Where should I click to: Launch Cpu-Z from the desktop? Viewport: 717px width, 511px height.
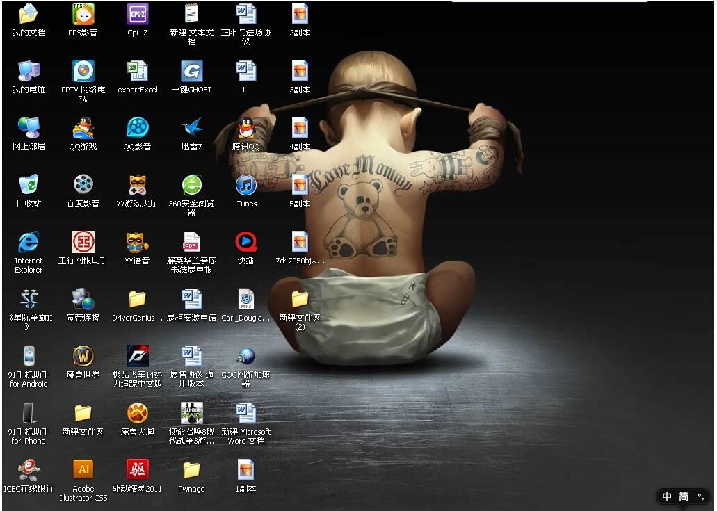coord(137,14)
